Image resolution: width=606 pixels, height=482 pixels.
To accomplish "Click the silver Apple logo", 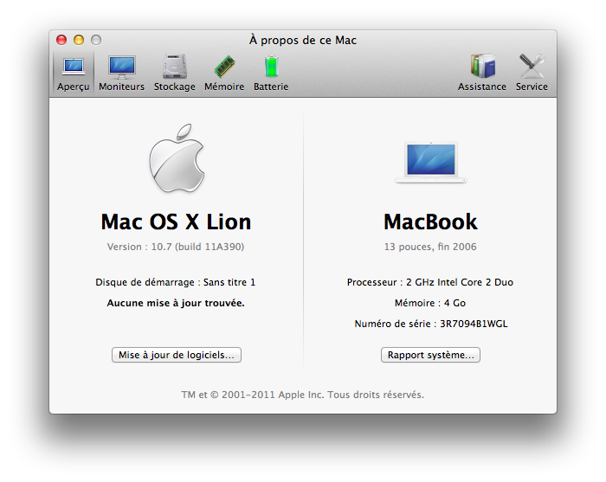I will (177, 158).
